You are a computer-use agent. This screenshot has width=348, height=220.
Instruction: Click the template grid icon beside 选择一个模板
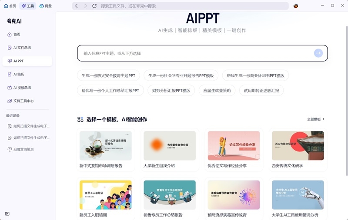pos(80,119)
